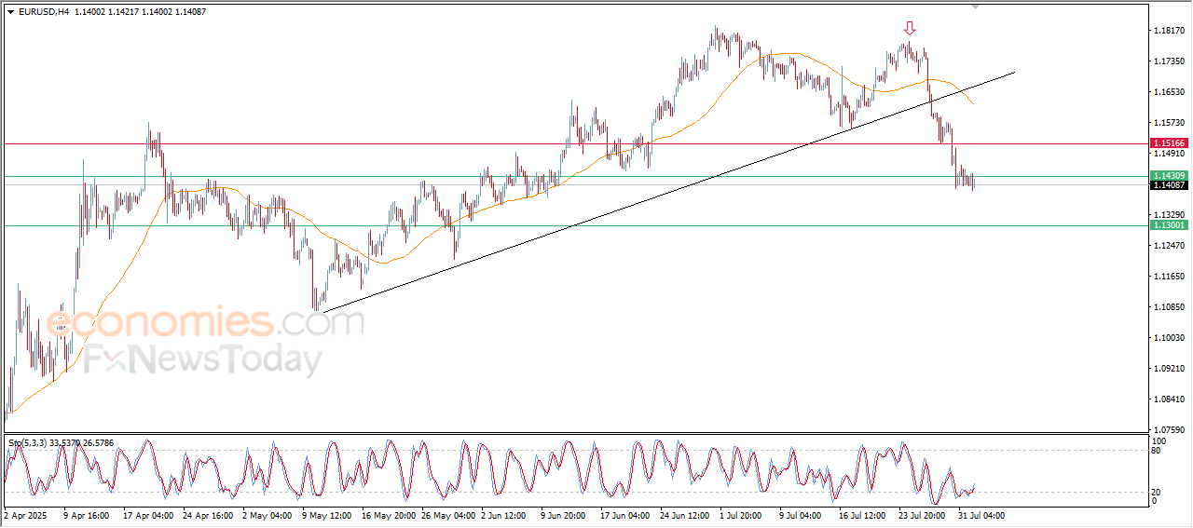Click the 9 Jun 20:00 date label
The image size is (1193, 528).
coord(564,515)
